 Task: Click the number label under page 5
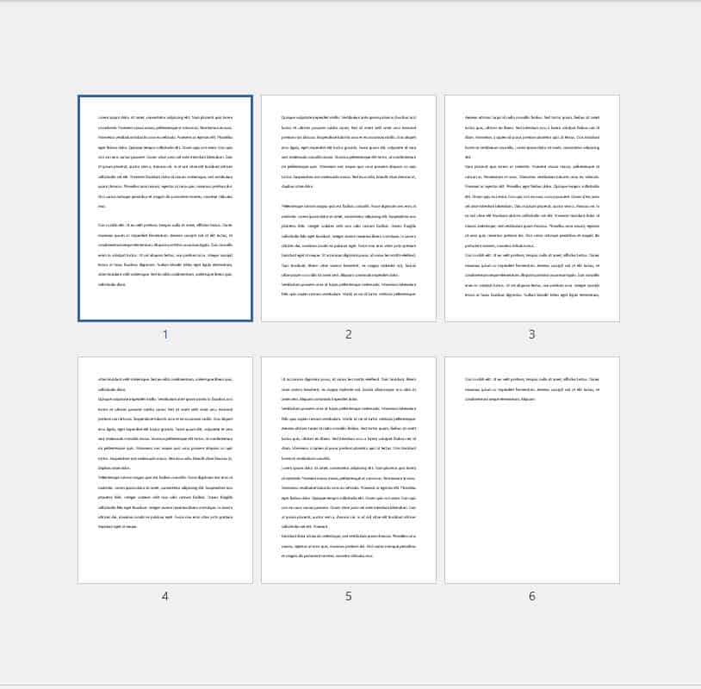[349, 596]
